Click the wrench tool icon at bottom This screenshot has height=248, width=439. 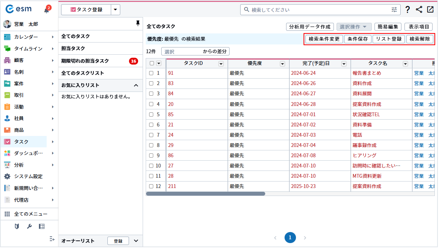(29, 226)
